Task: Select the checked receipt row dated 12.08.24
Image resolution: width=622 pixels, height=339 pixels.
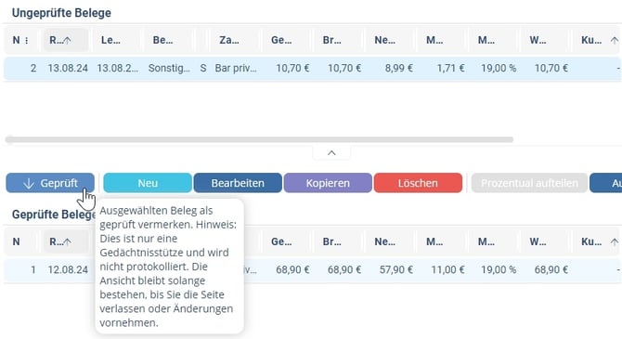Action: tap(313, 270)
